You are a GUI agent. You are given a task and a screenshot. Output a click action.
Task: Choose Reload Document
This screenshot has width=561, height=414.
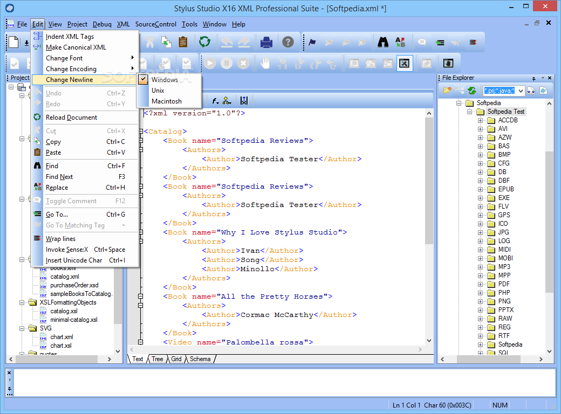coord(85,118)
